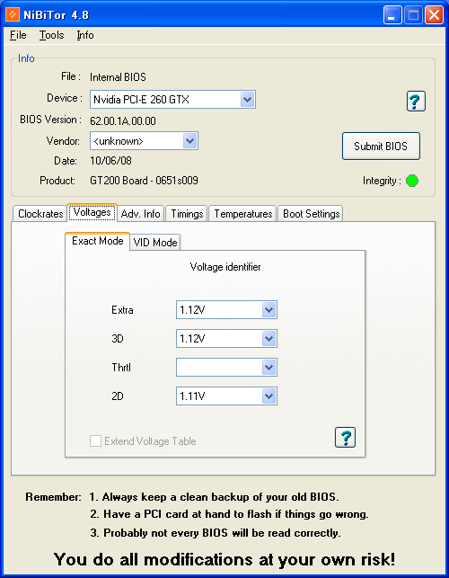Open the File menu
The height and width of the screenshot is (578, 449).
(18, 35)
